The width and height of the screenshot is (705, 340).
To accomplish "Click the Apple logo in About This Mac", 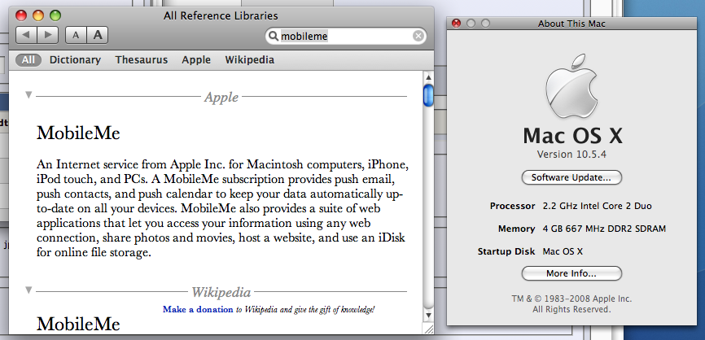I will (x=571, y=87).
